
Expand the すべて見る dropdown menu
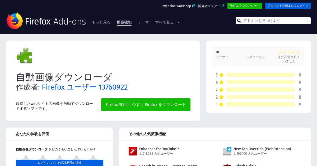tap(168, 22)
